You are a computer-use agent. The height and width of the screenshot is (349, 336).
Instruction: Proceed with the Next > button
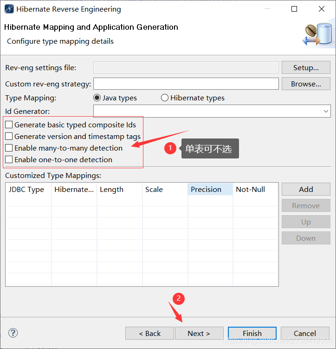pos(199,333)
